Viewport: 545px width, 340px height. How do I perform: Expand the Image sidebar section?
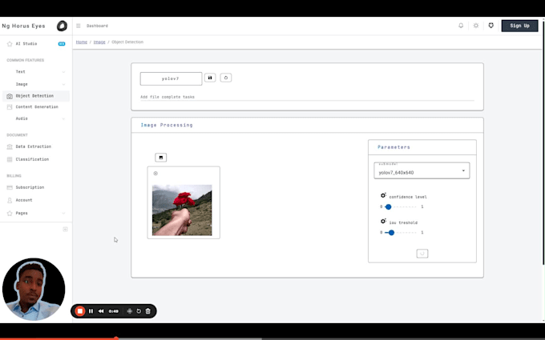point(36,84)
